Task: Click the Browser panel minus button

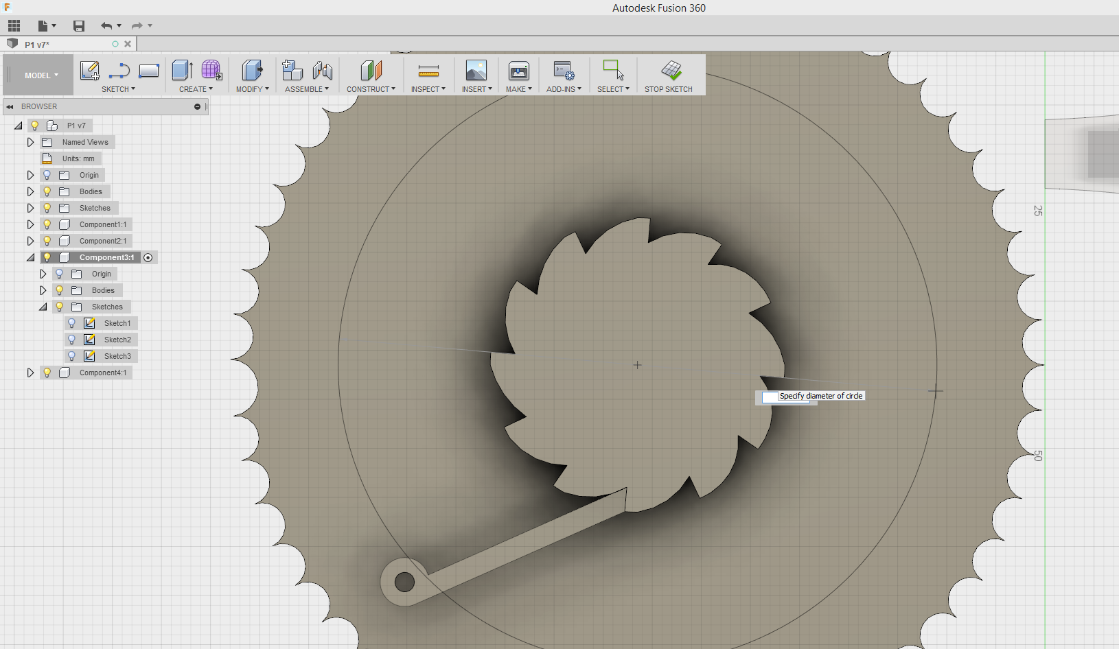Action: click(197, 106)
